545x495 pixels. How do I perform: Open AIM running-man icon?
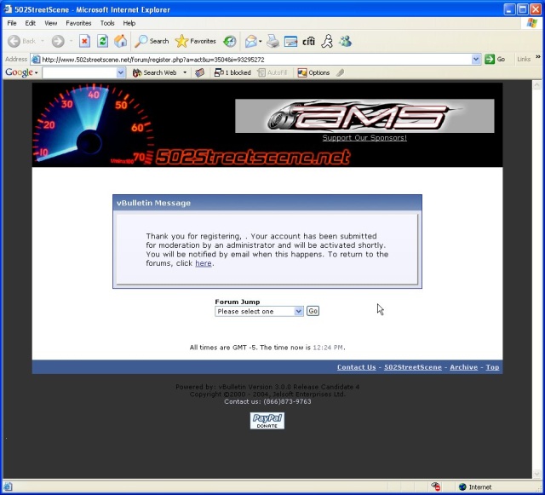coord(327,42)
